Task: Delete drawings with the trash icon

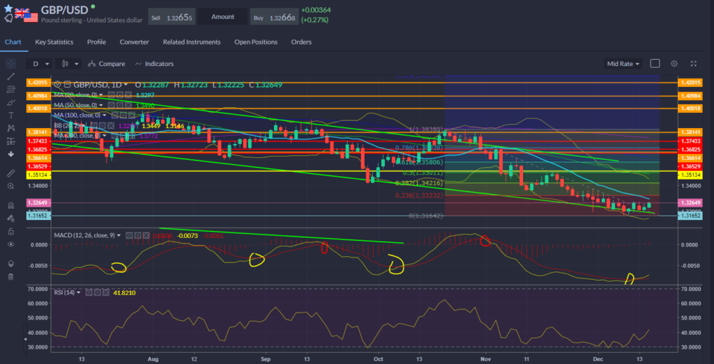Action: (10, 277)
